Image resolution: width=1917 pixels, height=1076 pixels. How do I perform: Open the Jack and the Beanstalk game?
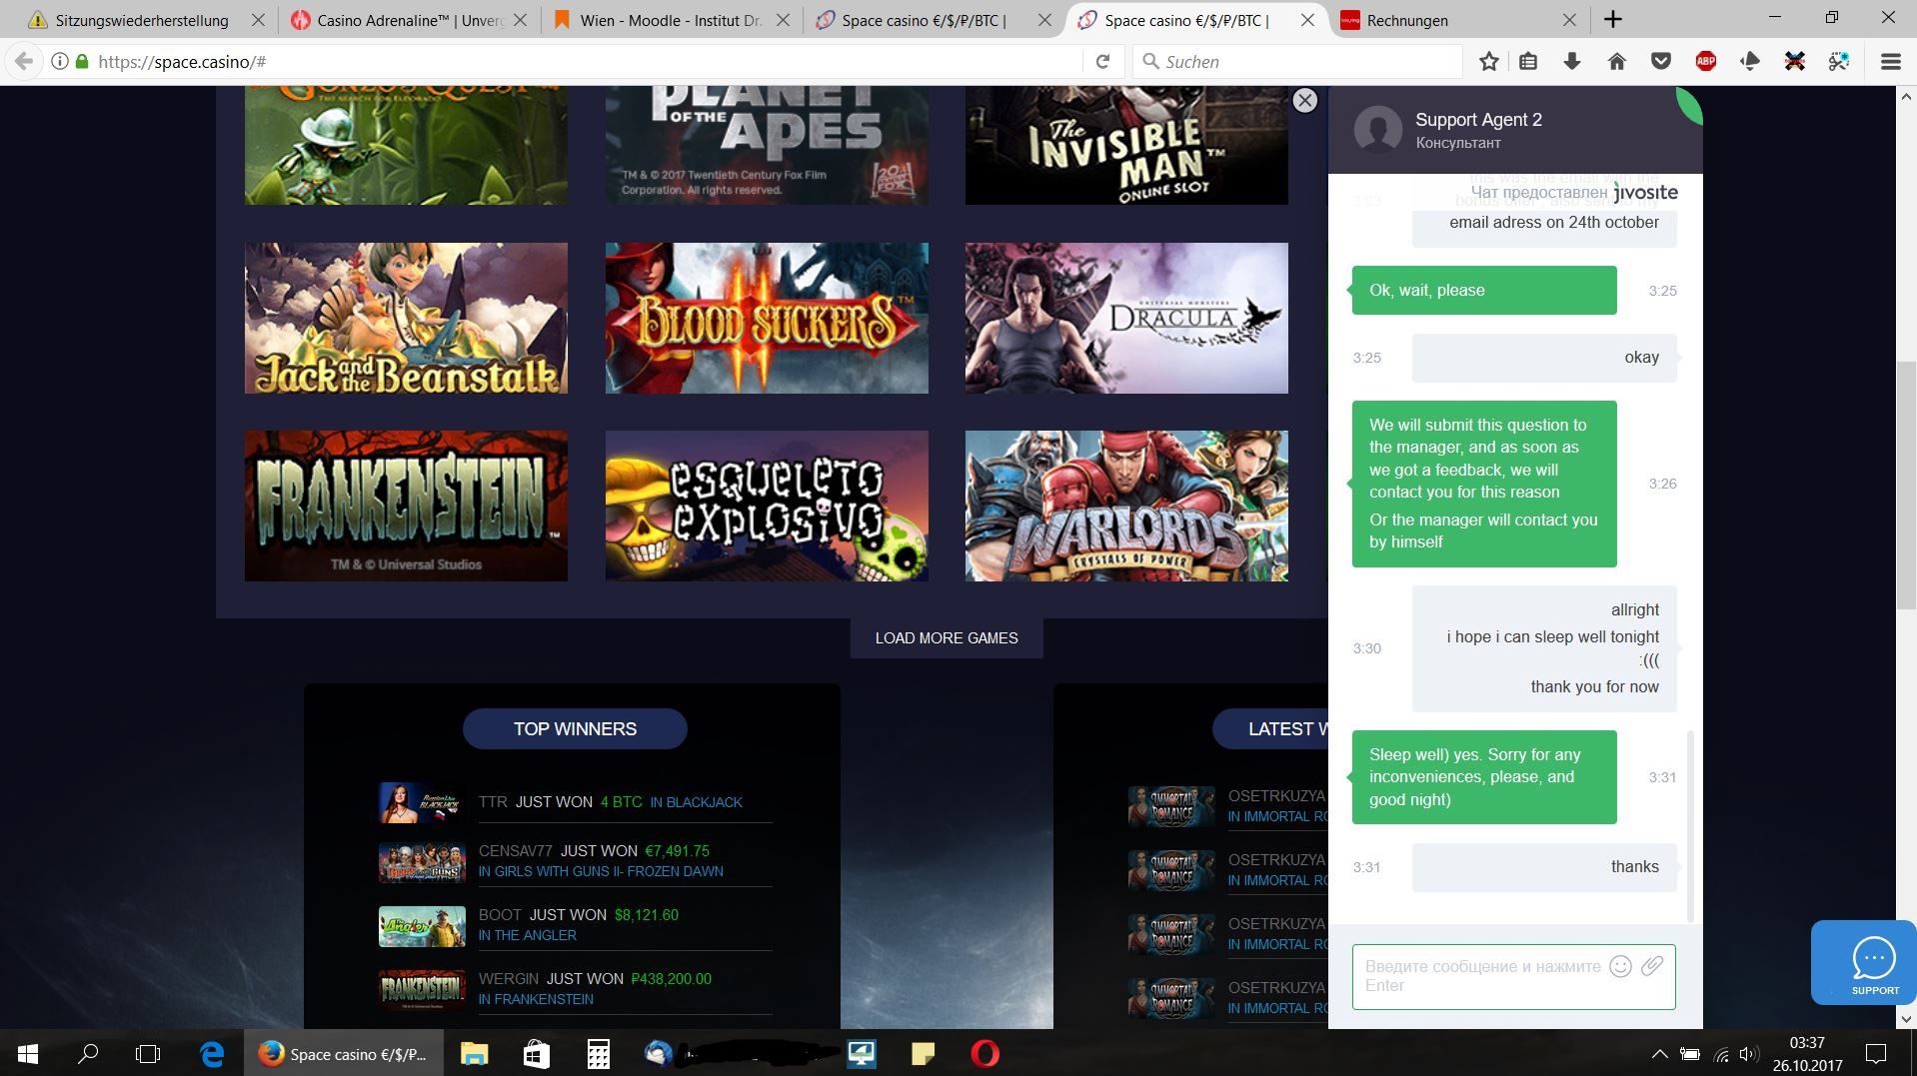click(x=406, y=318)
